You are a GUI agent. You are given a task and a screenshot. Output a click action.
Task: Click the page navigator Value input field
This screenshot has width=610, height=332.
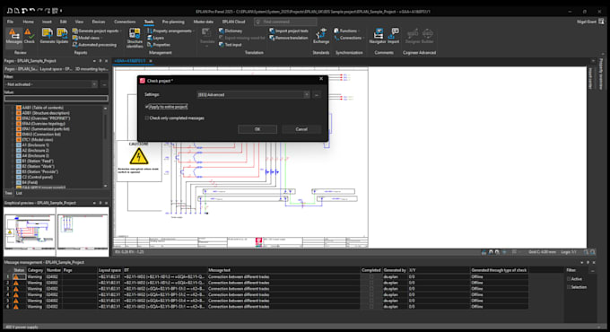56,98
